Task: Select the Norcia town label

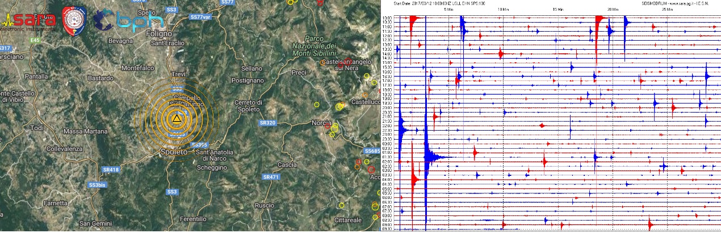Action: 321,123
